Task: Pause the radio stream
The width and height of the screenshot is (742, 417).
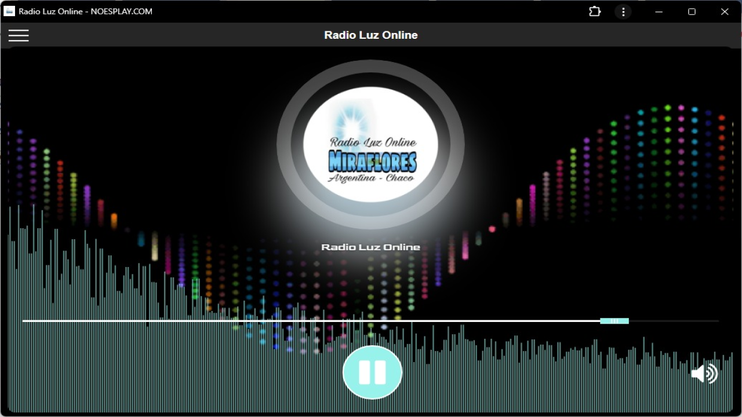Action: [372, 372]
